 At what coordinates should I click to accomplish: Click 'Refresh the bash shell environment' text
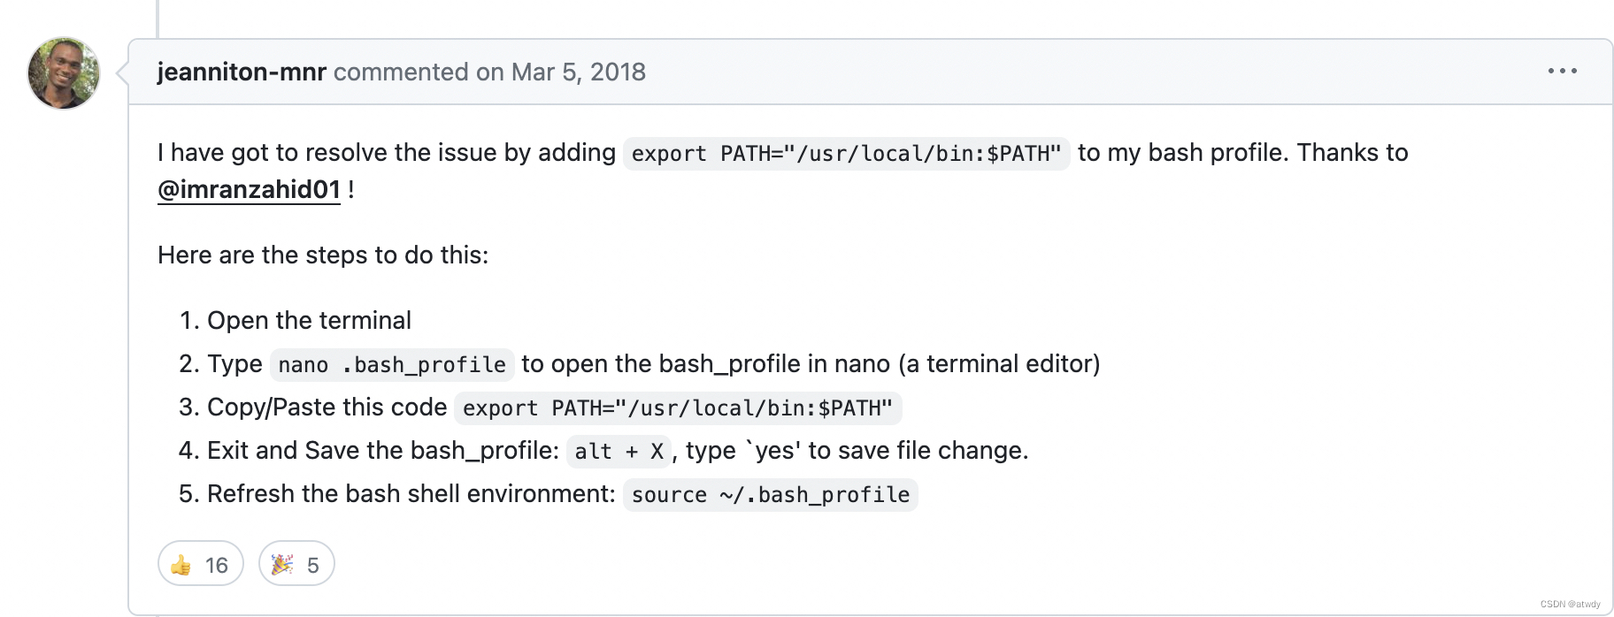pos(411,493)
